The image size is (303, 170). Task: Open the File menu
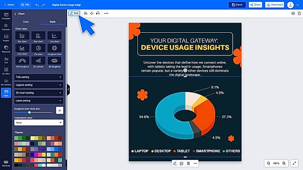click(x=25, y=5)
